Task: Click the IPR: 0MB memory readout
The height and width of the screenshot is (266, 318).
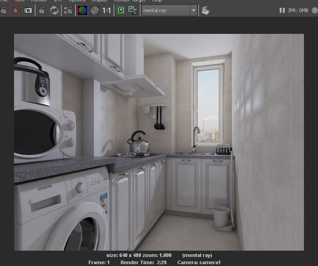Action: click(x=298, y=10)
